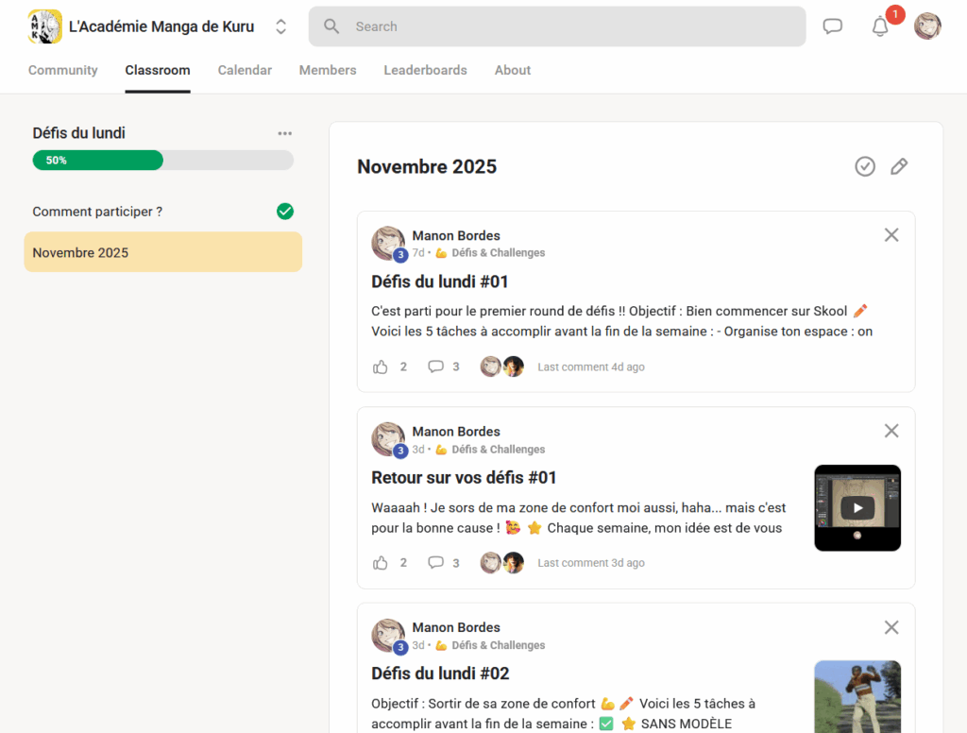Open comments on Retour sur vos défis #01
The height and width of the screenshot is (733, 967).
click(435, 562)
